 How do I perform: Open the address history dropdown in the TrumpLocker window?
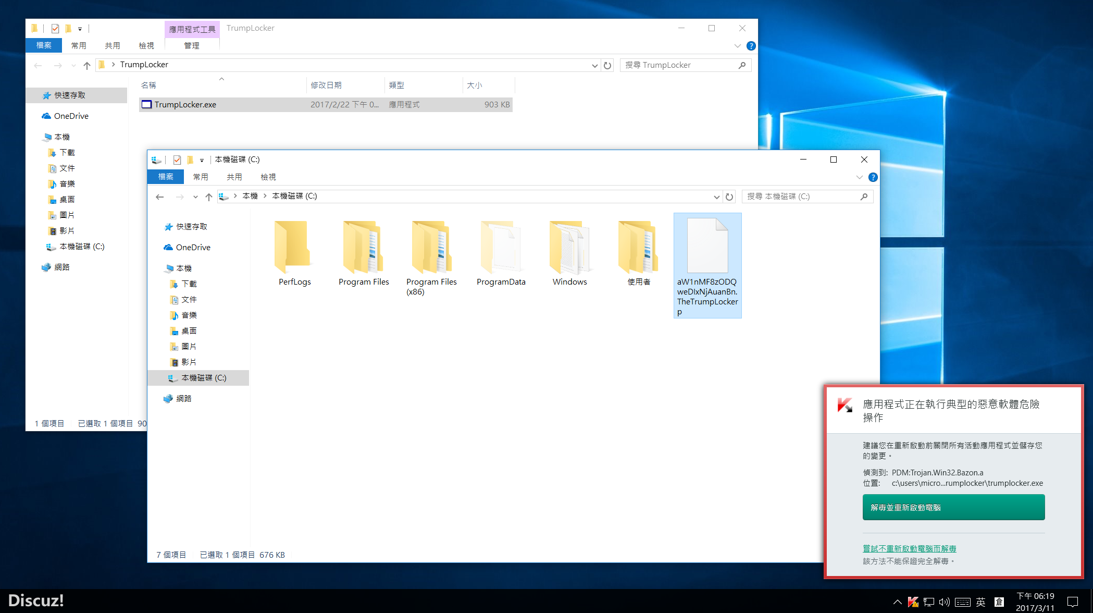click(x=594, y=65)
